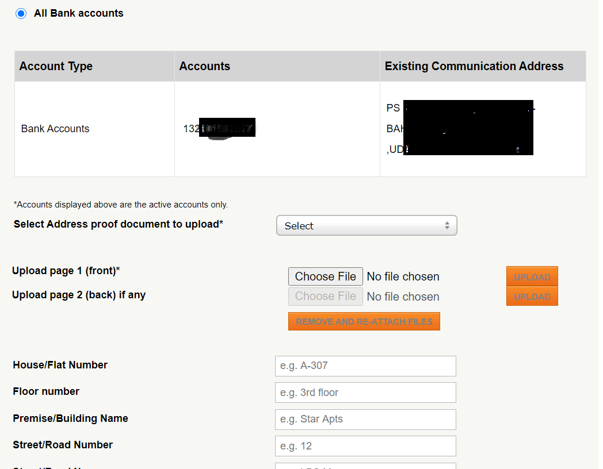603x469 pixels.
Task: Expand the Select document type combo box
Action: coord(367,225)
